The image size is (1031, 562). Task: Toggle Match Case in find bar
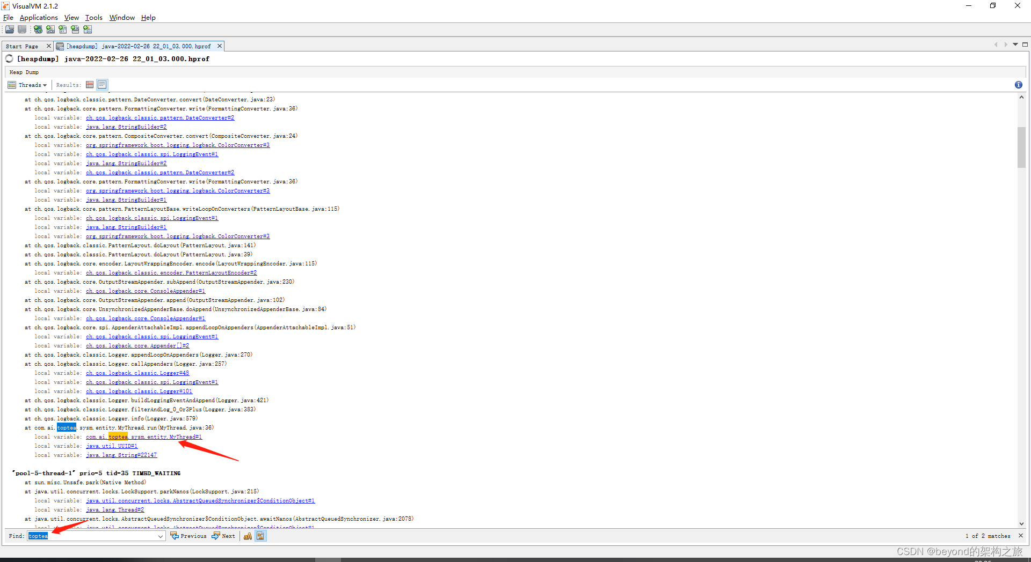coord(248,536)
